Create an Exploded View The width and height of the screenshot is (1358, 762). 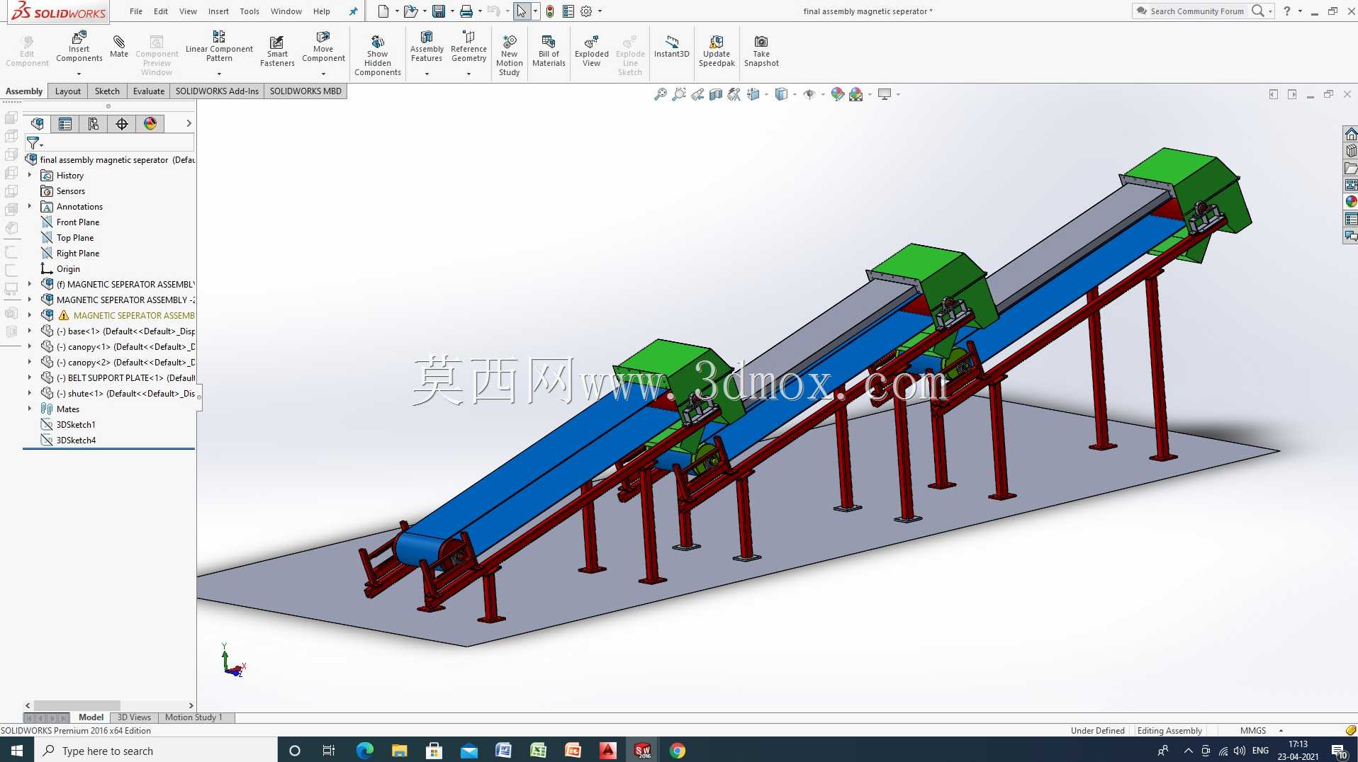point(592,51)
